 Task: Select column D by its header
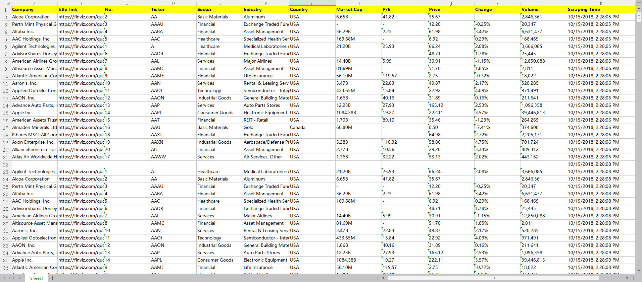pyautogui.click(x=173, y=3)
